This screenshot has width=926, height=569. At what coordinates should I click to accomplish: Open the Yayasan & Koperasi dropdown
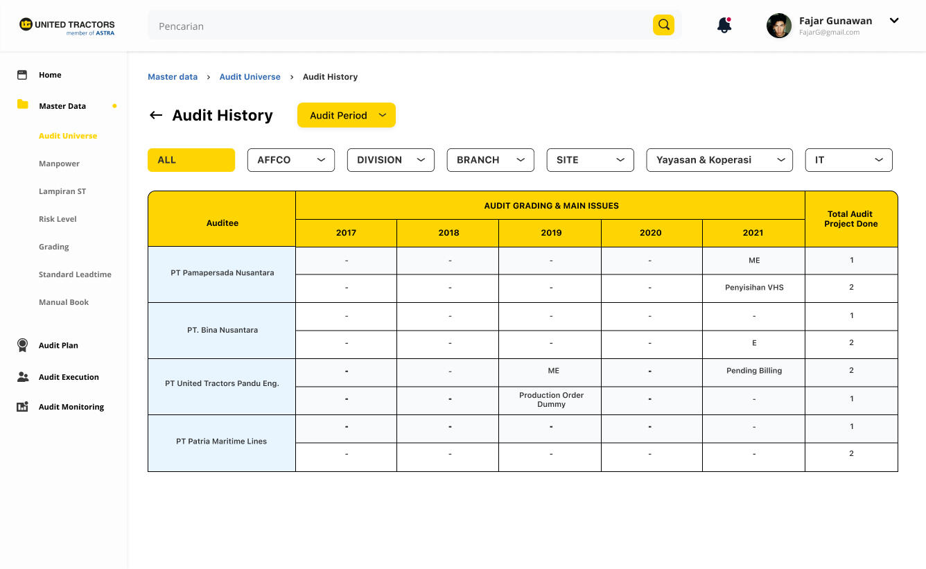pos(719,160)
